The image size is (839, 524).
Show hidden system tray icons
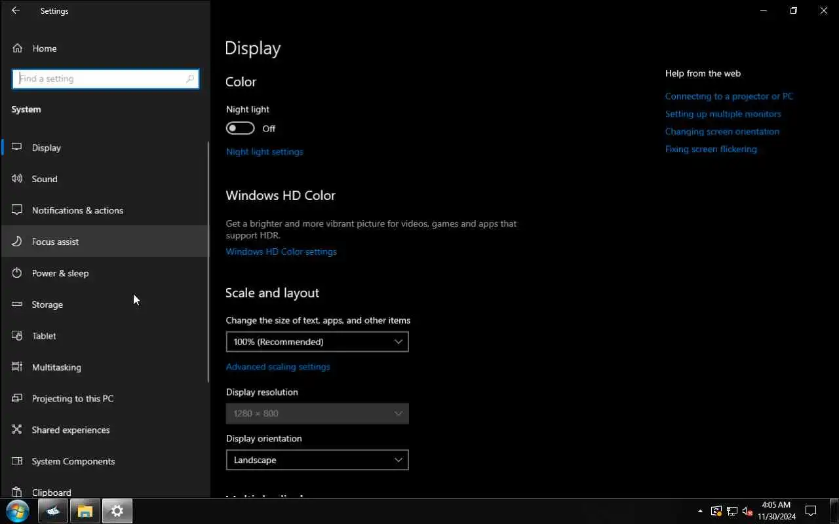(x=700, y=511)
